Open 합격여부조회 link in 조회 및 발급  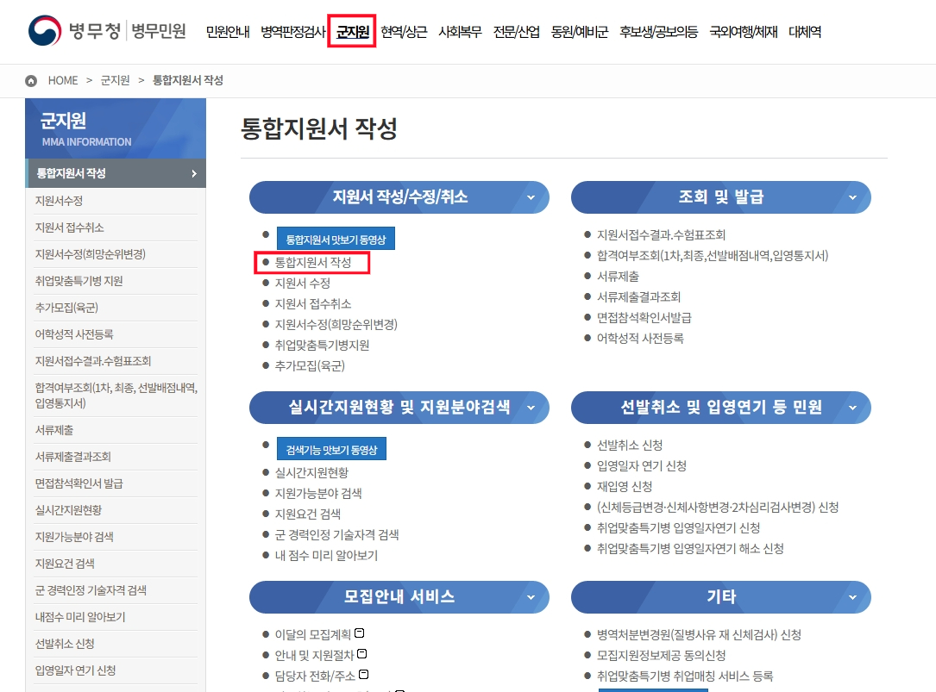click(x=713, y=256)
